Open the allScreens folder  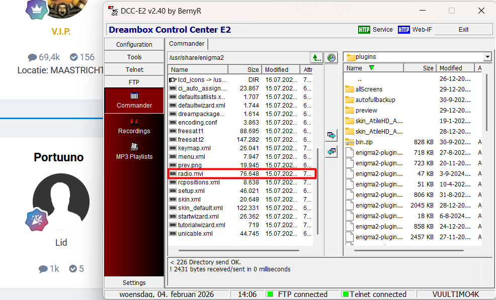coord(369,89)
